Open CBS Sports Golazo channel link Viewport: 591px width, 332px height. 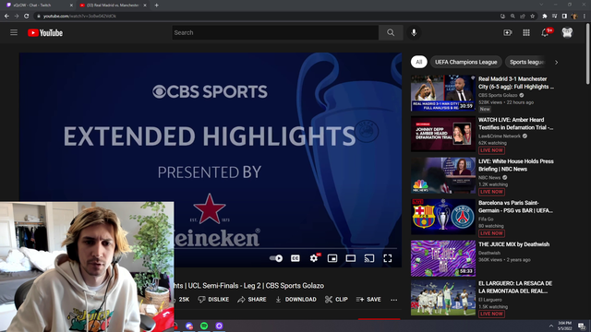[x=498, y=95]
